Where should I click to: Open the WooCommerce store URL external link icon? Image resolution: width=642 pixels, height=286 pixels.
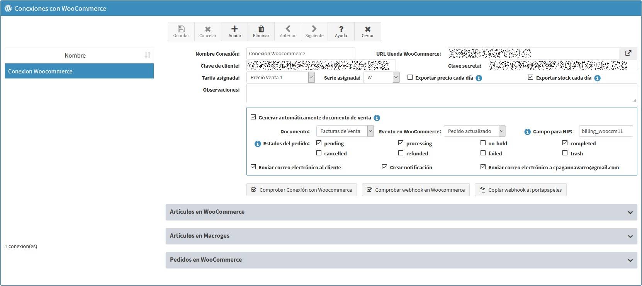628,53
